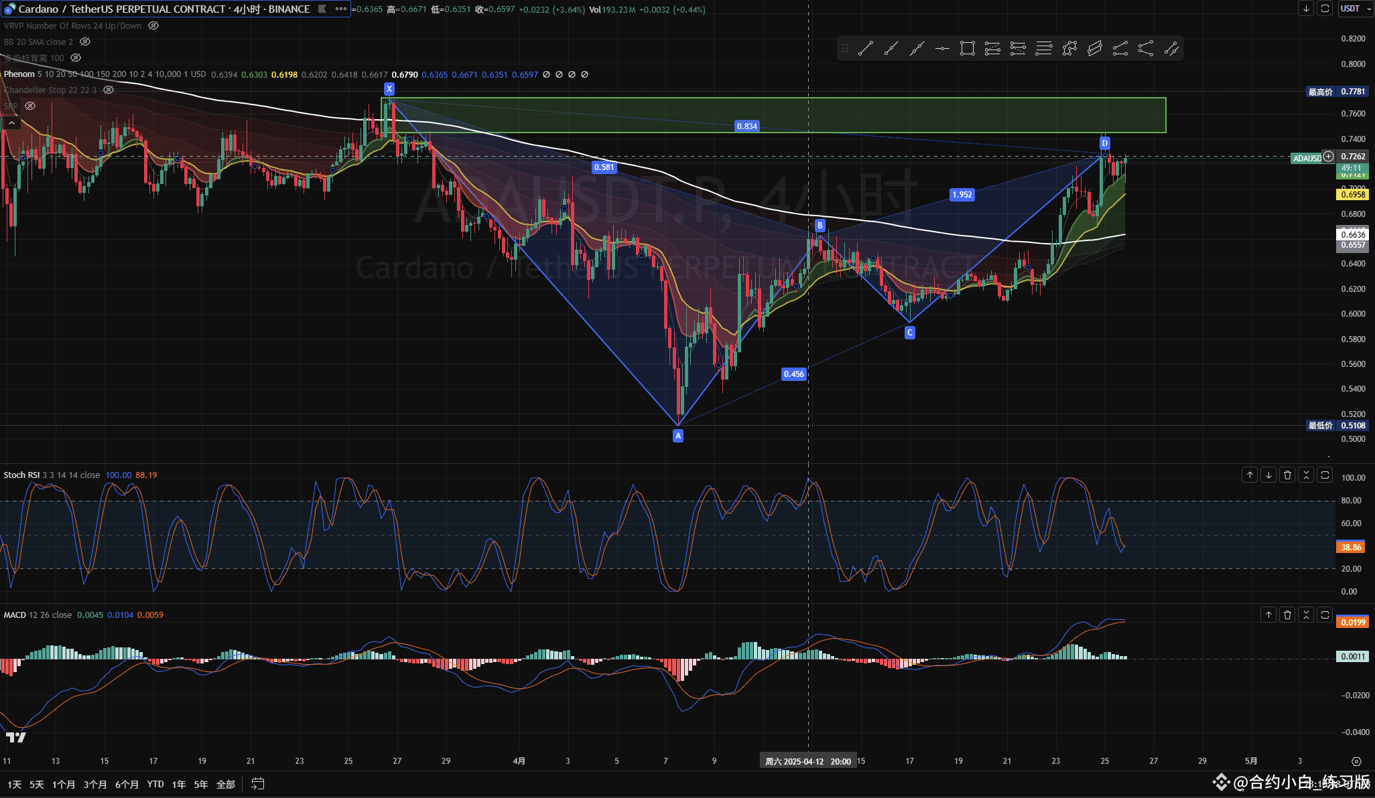Click the flag icon beside BINANCE

coord(322,9)
